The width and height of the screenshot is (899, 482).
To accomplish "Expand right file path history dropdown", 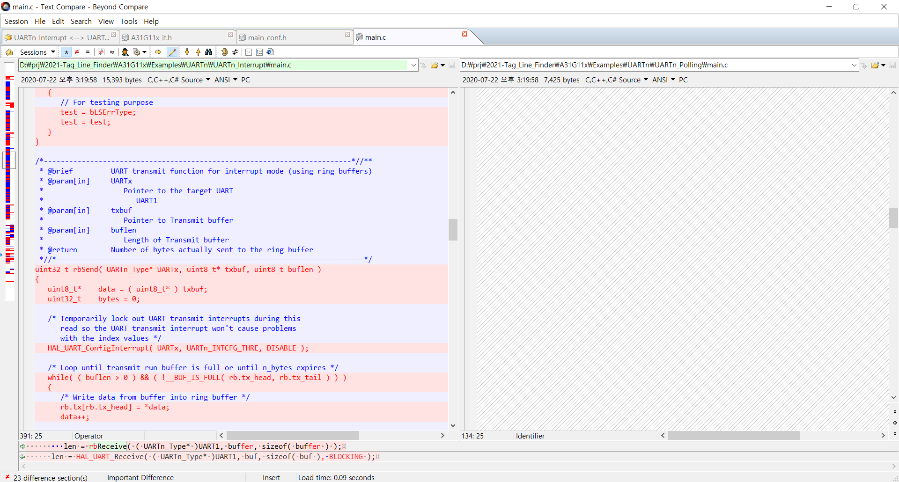I will [854, 65].
